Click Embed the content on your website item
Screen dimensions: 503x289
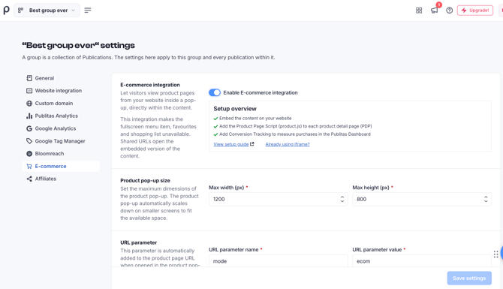coord(255,119)
